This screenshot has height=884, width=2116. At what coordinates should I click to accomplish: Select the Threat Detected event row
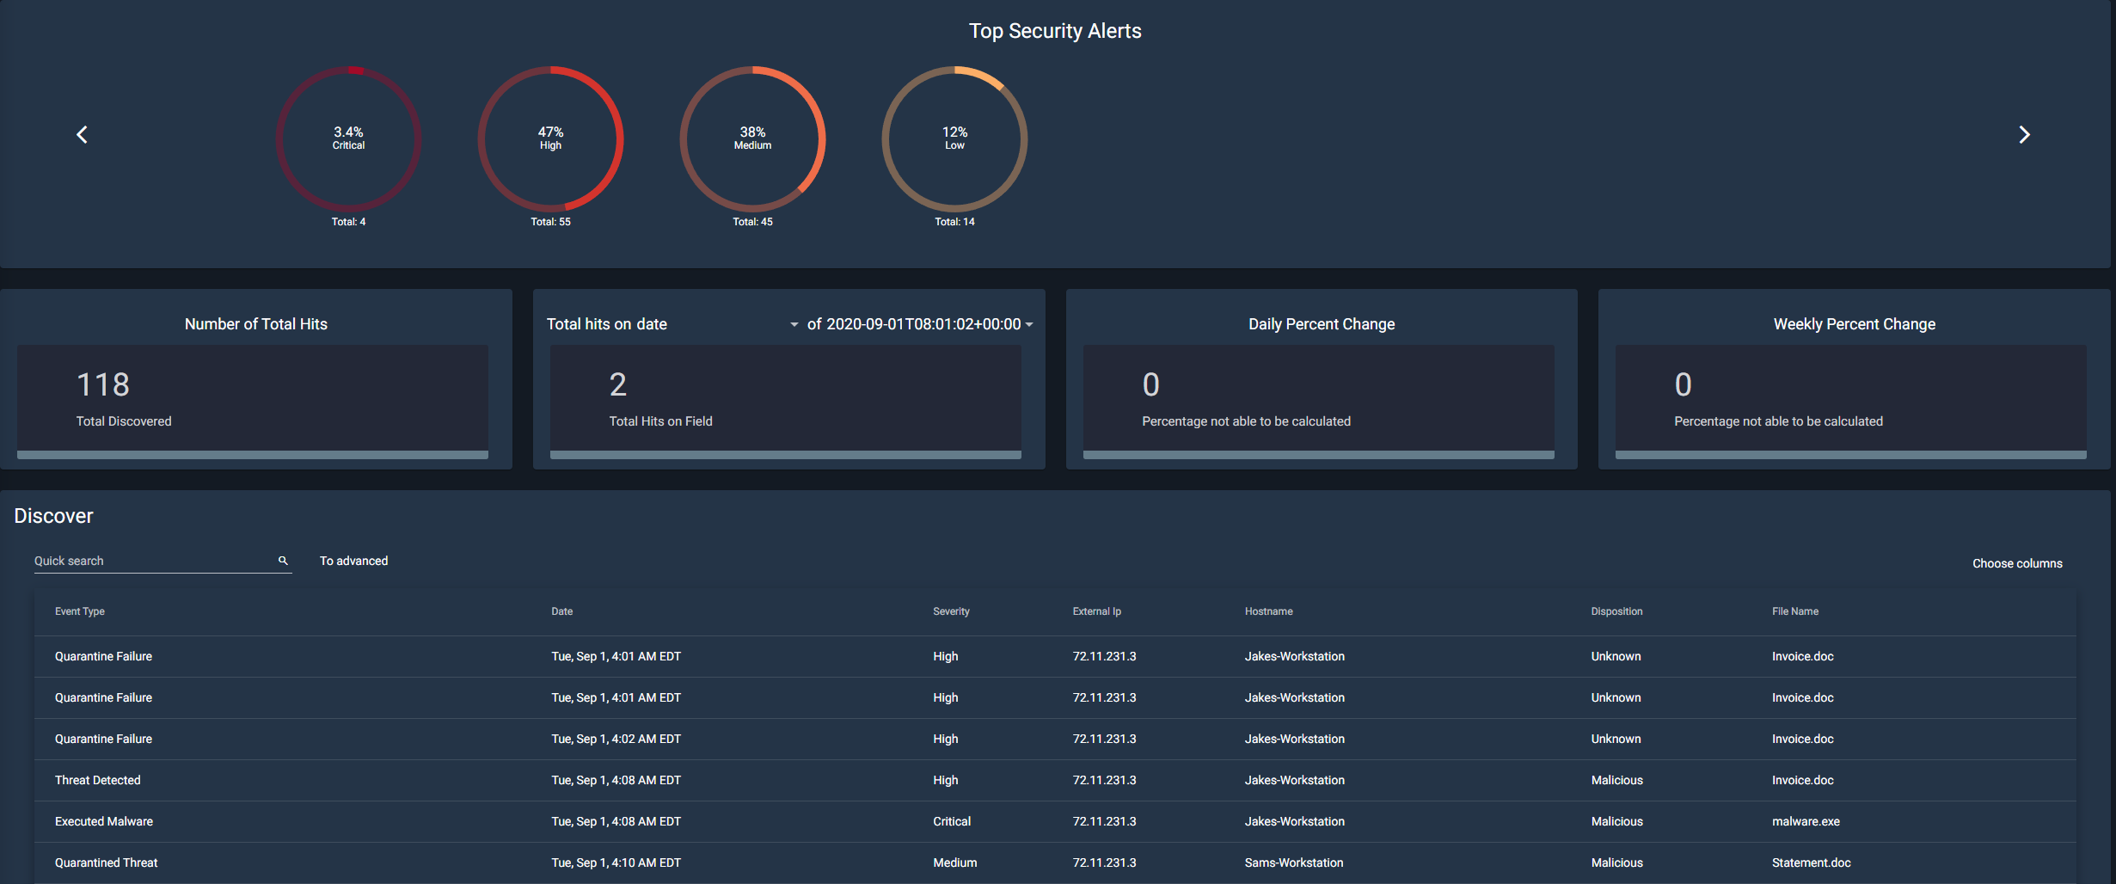point(1055,780)
